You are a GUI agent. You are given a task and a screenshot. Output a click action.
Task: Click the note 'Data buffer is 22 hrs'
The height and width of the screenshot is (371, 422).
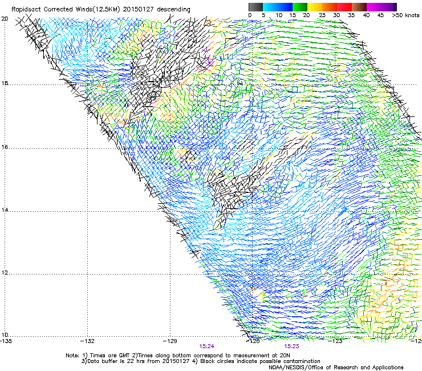pyautogui.click(x=117, y=361)
